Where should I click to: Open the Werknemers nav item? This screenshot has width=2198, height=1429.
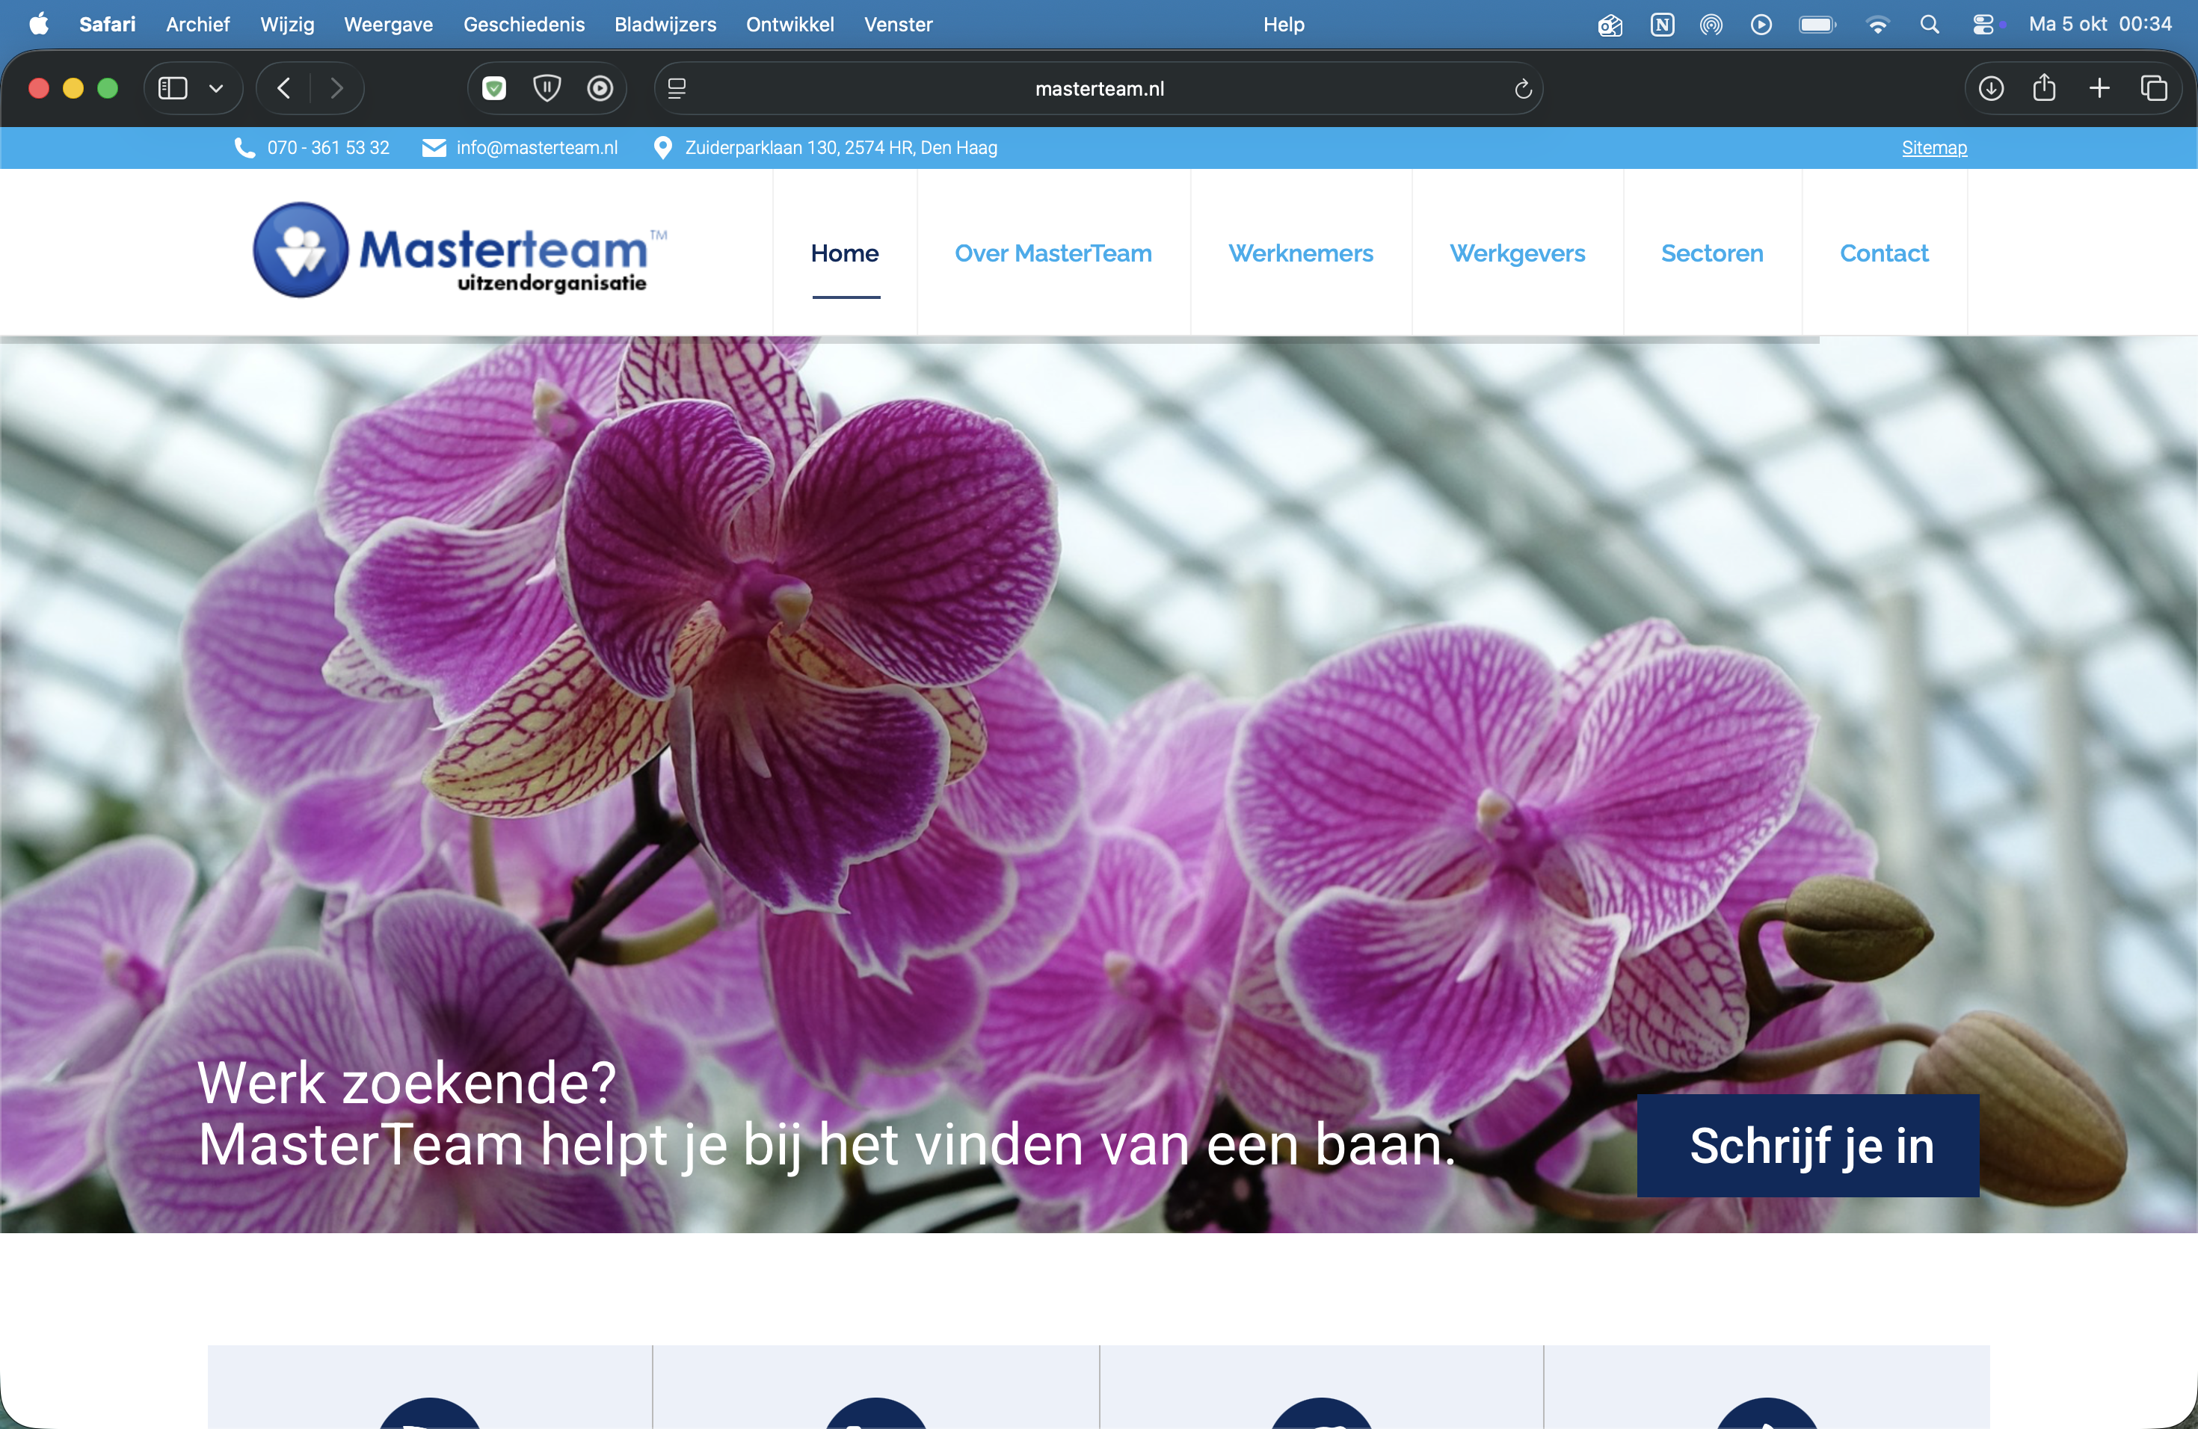pyautogui.click(x=1300, y=253)
